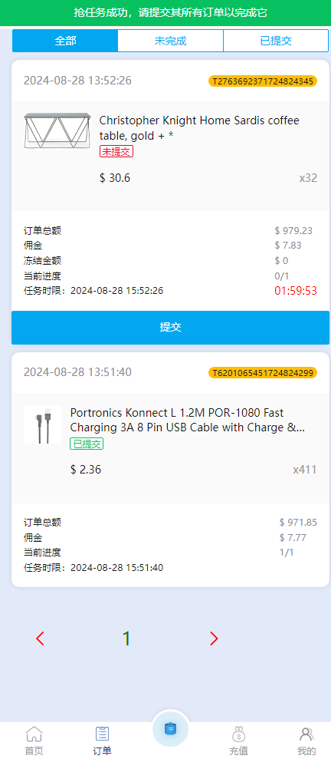Image resolution: width=331 pixels, height=759 pixels.
Task: Click the blue 提交 submit button
Action: pos(171,327)
